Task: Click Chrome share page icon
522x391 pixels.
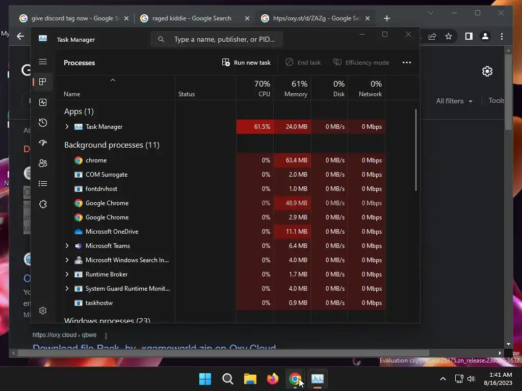Action: click(432, 36)
